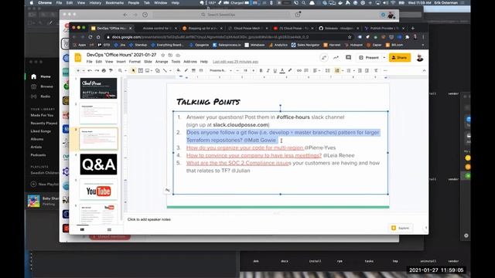Click the yellow Share button
Image resolution: width=495 pixels, height=278 pixels.
pyautogui.click(x=400, y=58)
